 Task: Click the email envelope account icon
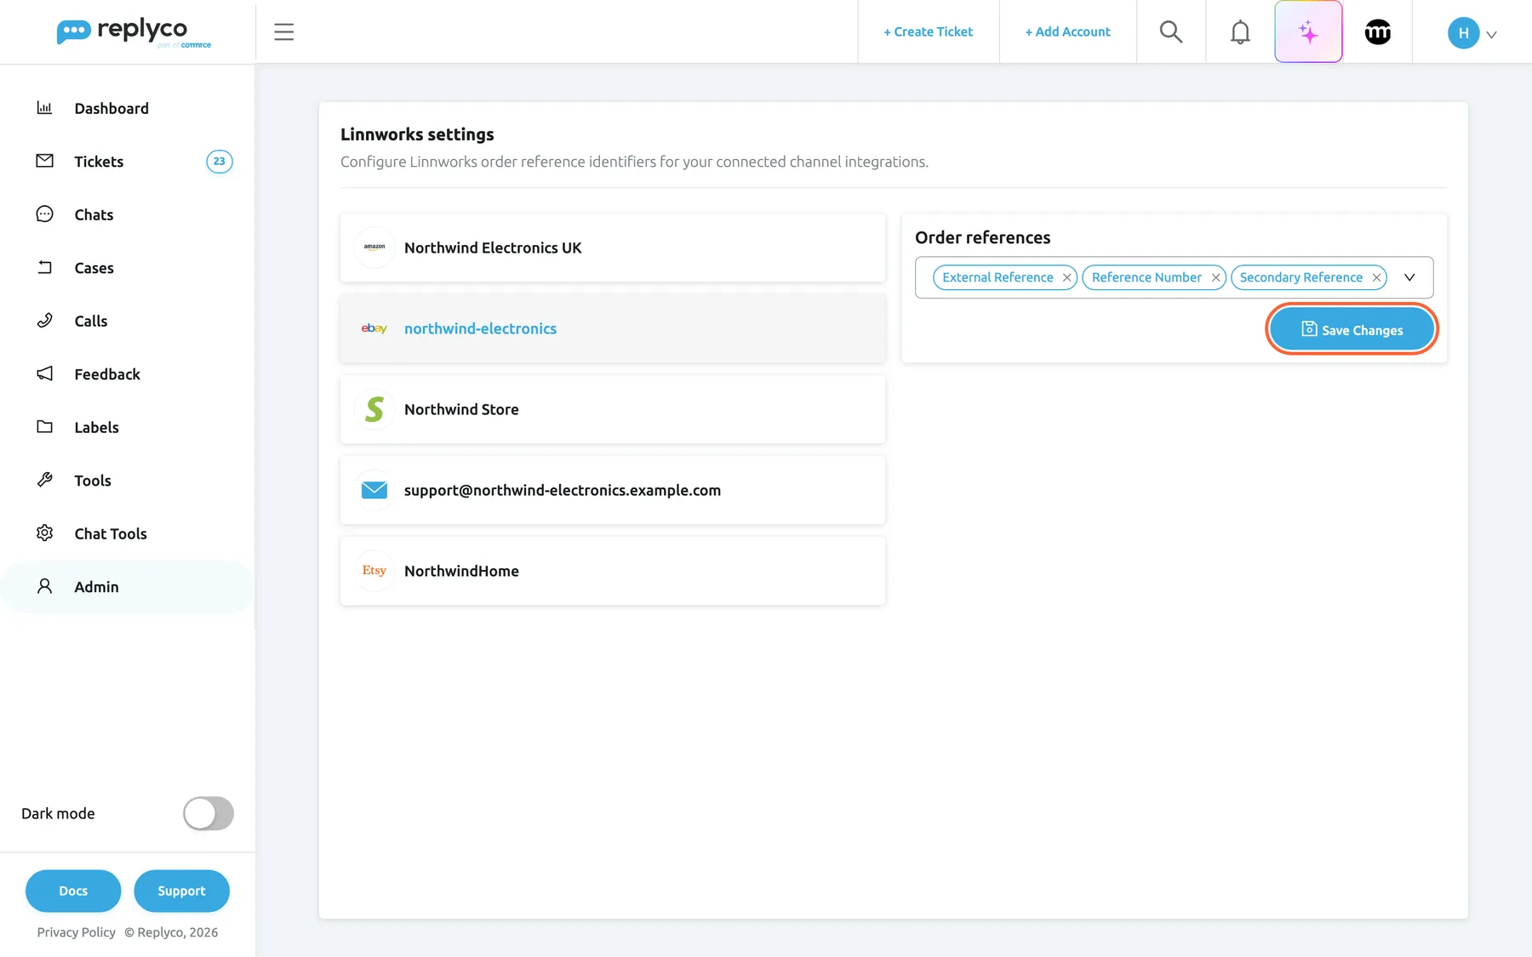click(374, 490)
